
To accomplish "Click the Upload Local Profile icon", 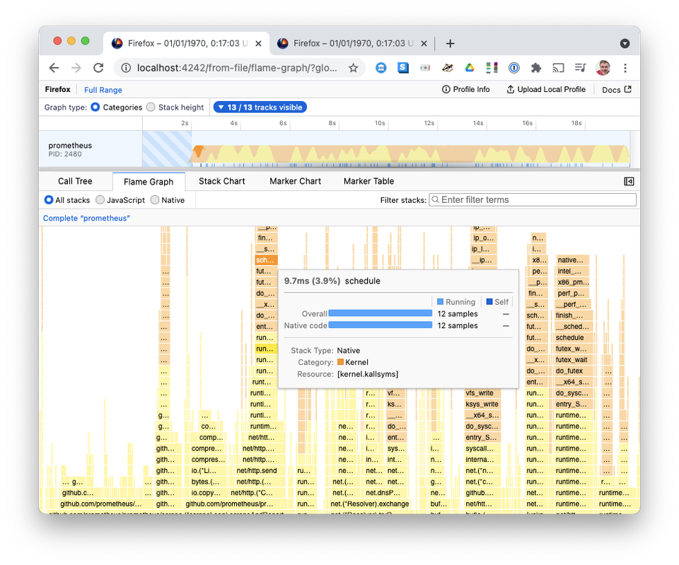I will click(x=509, y=89).
